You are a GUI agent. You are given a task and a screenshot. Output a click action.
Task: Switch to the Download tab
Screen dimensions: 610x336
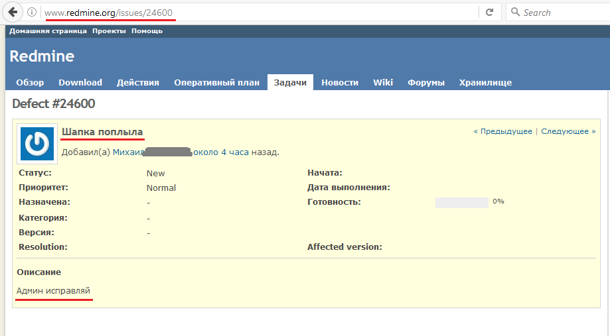(80, 82)
